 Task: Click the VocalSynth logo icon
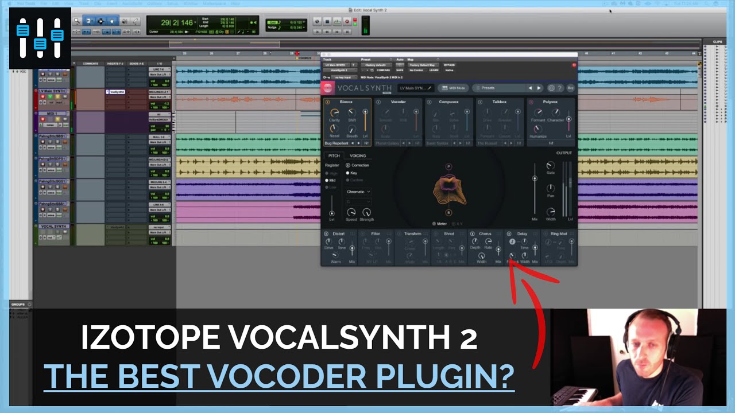coord(328,88)
